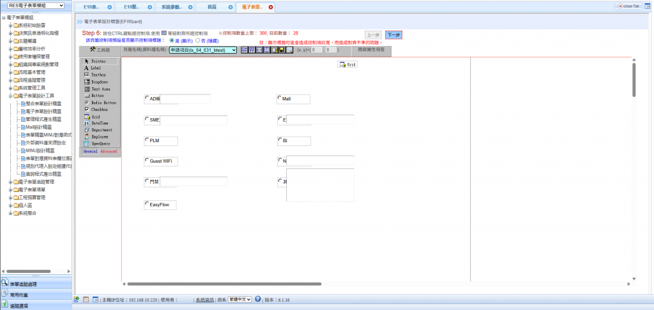
Task: Close the 電子表單.. tab with red X
Action: (x=271, y=7)
